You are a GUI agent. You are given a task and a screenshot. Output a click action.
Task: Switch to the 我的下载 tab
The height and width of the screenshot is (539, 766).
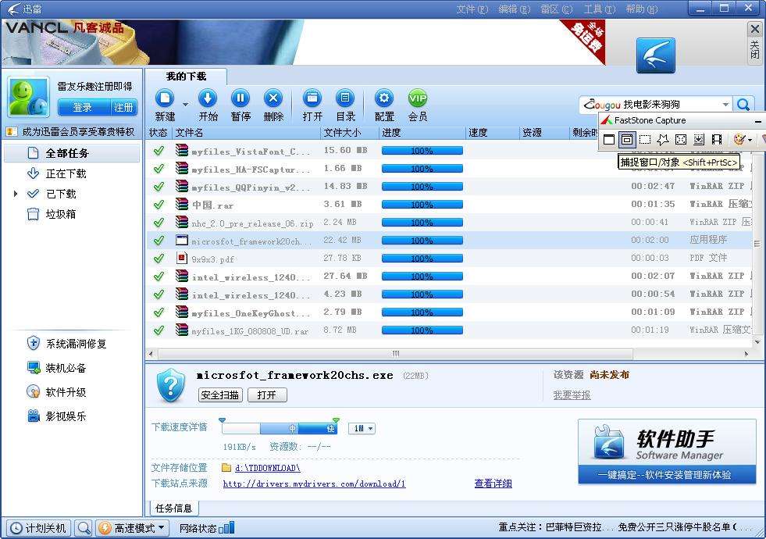coord(186,77)
